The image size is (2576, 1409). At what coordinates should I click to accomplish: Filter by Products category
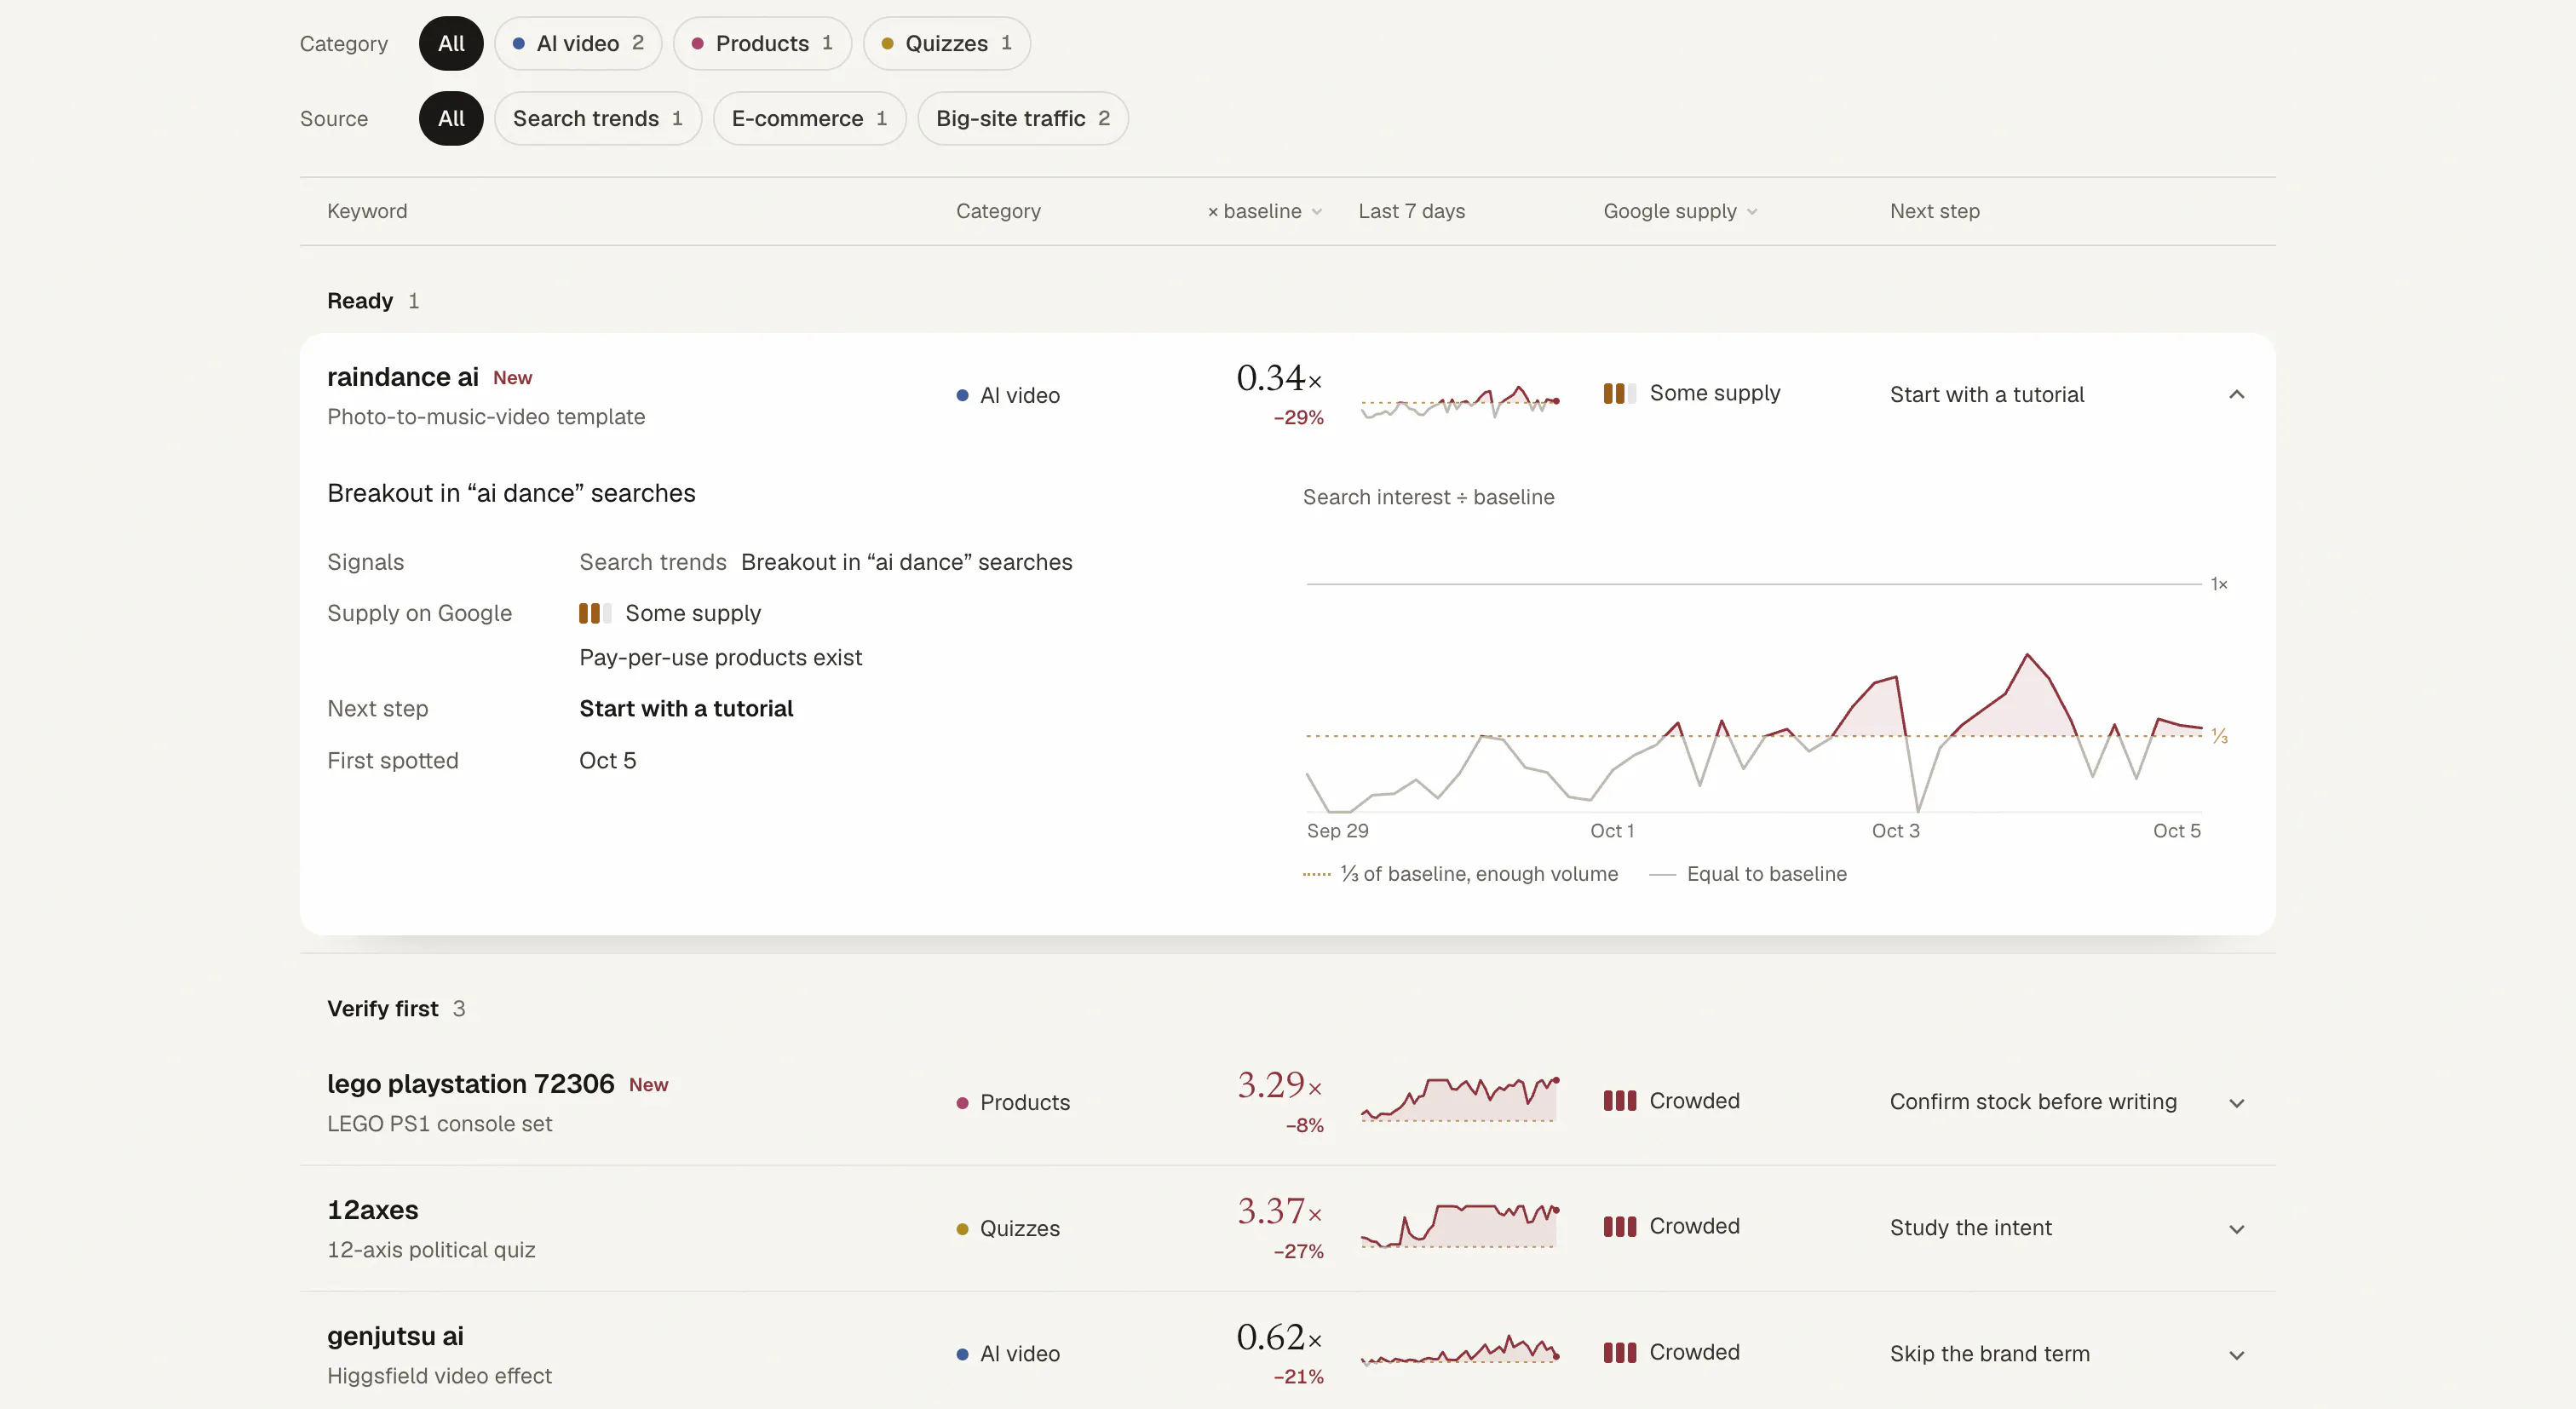click(x=762, y=43)
